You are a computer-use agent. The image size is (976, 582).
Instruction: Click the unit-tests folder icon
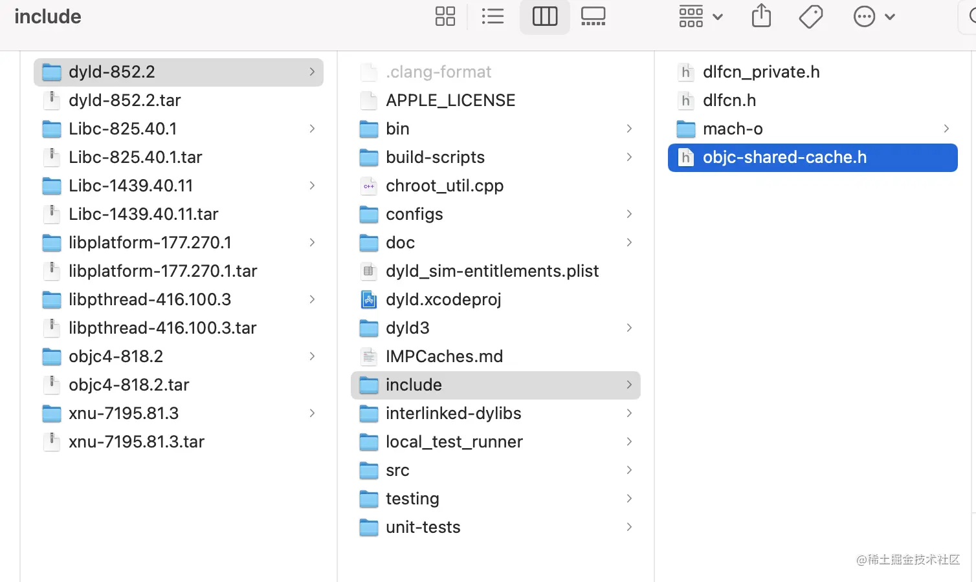[x=369, y=527]
